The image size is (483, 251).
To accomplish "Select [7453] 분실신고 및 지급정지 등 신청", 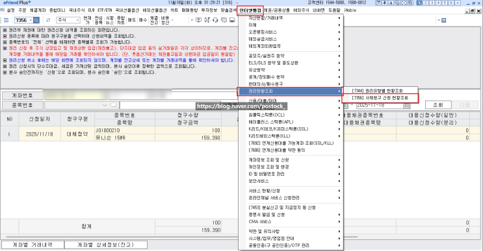I will (x=291, y=208).
